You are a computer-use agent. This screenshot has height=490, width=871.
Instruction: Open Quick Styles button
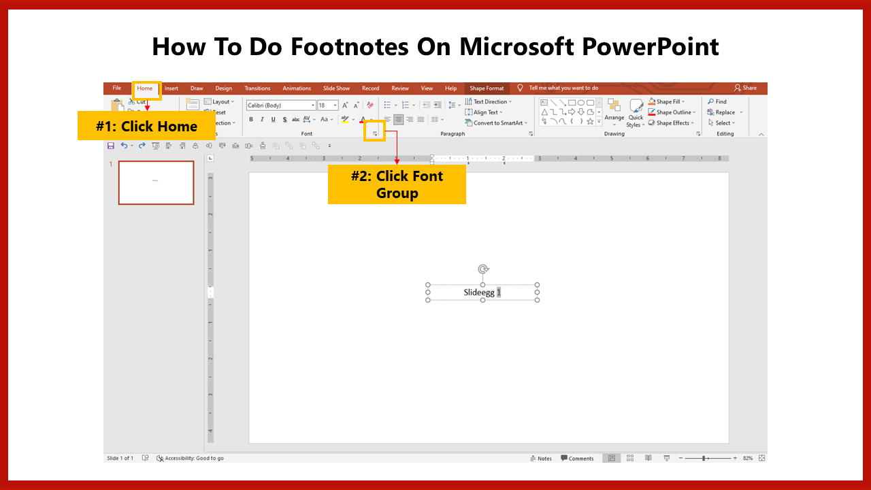click(x=636, y=113)
